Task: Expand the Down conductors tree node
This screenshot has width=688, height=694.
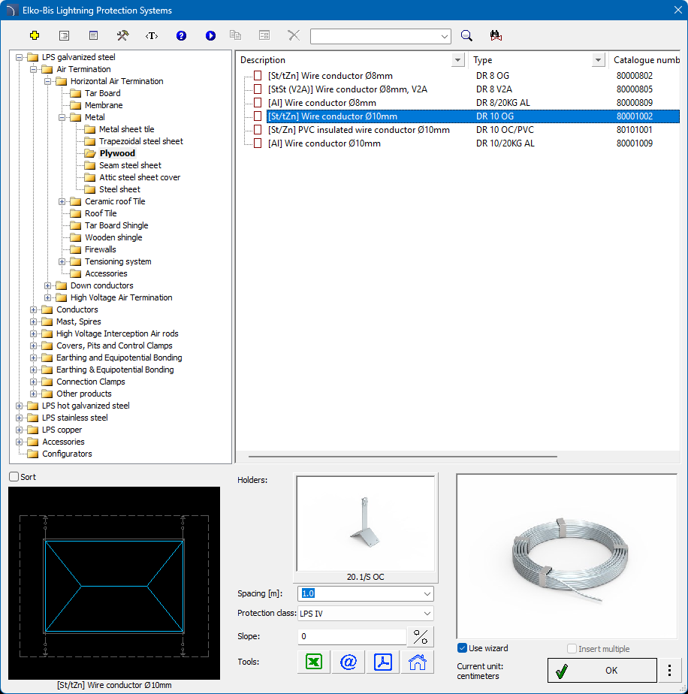Action: click(48, 285)
